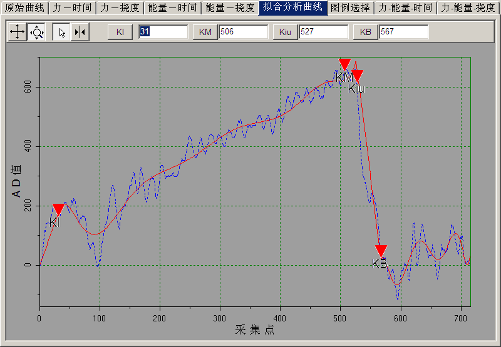Click the Kiu input field showing 527

pos(323,32)
